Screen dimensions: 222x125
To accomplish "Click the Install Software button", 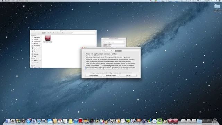I will [94, 75].
